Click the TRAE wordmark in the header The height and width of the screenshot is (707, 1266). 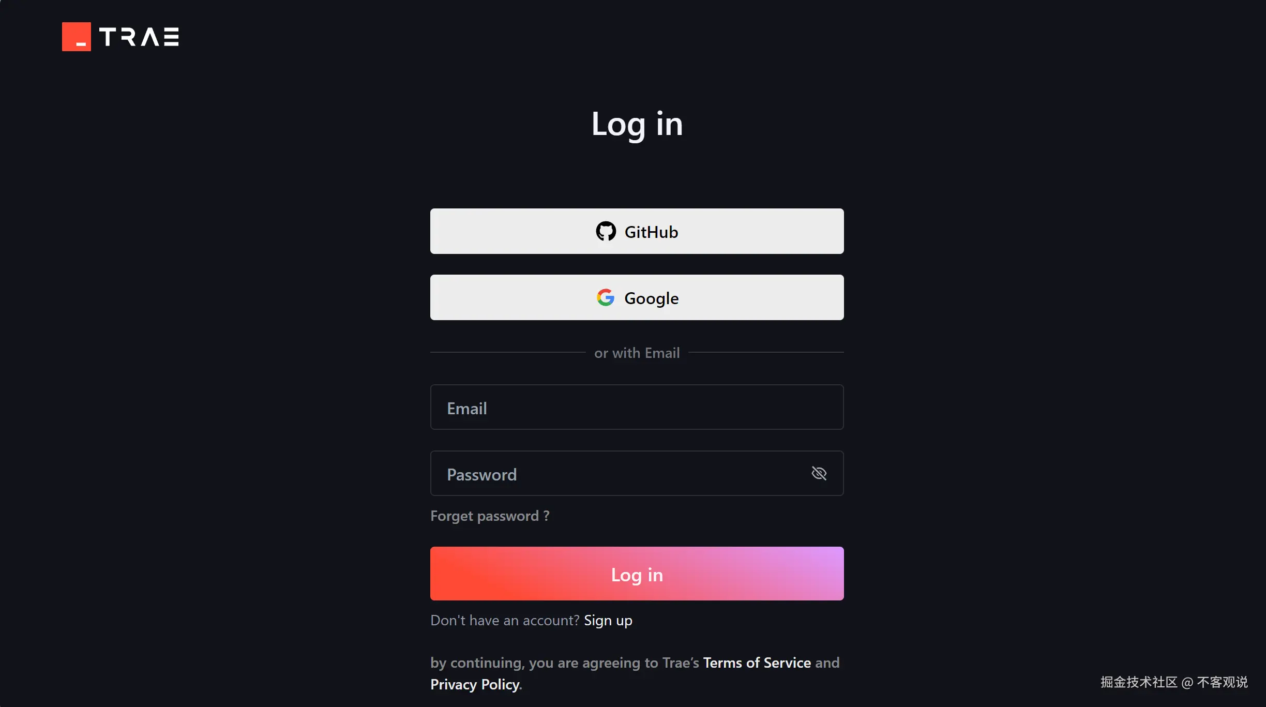point(139,37)
